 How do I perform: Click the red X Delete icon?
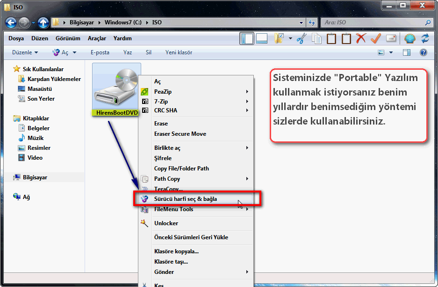pos(361,38)
